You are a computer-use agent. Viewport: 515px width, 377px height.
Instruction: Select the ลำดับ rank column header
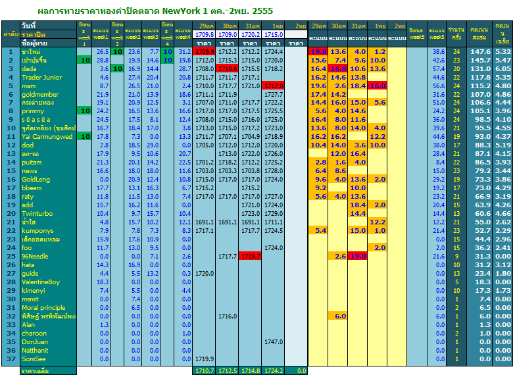[11, 34]
